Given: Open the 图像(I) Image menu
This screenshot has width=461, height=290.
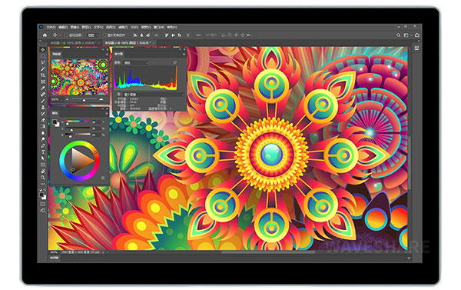Looking at the screenshot, I should (75, 27).
